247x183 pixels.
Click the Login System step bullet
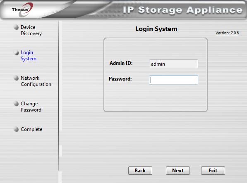(16, 52)
